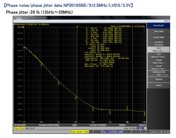Click the Resize button in title strip

tap(167, 21)
